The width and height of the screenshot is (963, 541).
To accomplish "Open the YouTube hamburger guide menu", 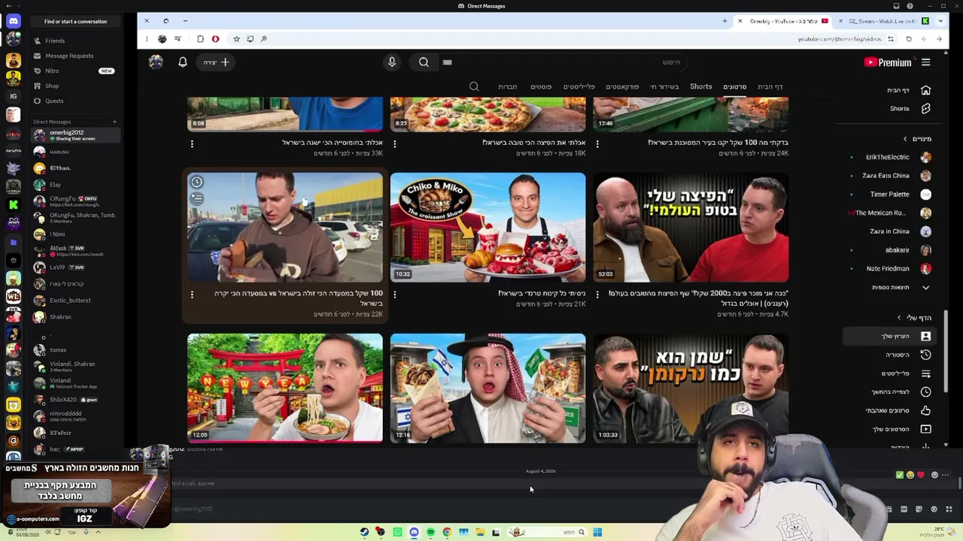I will [x=926, y=62].
